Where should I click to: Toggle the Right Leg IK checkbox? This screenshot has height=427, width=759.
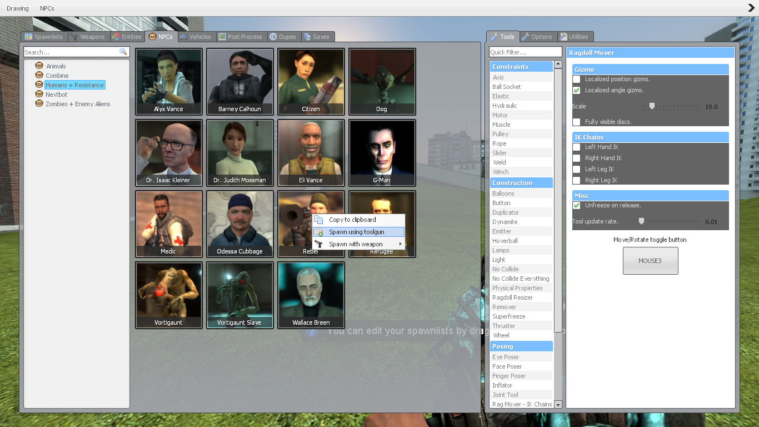coord(577,180)
